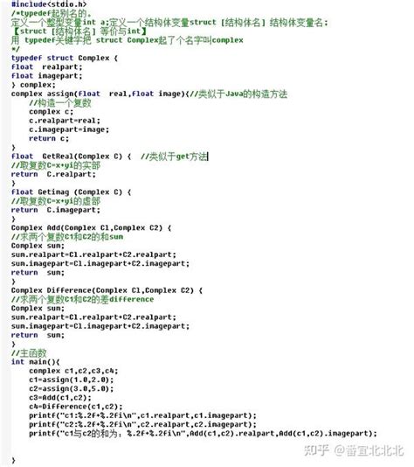Click the c3=Add(c1,c2) statement

point(60,397)
